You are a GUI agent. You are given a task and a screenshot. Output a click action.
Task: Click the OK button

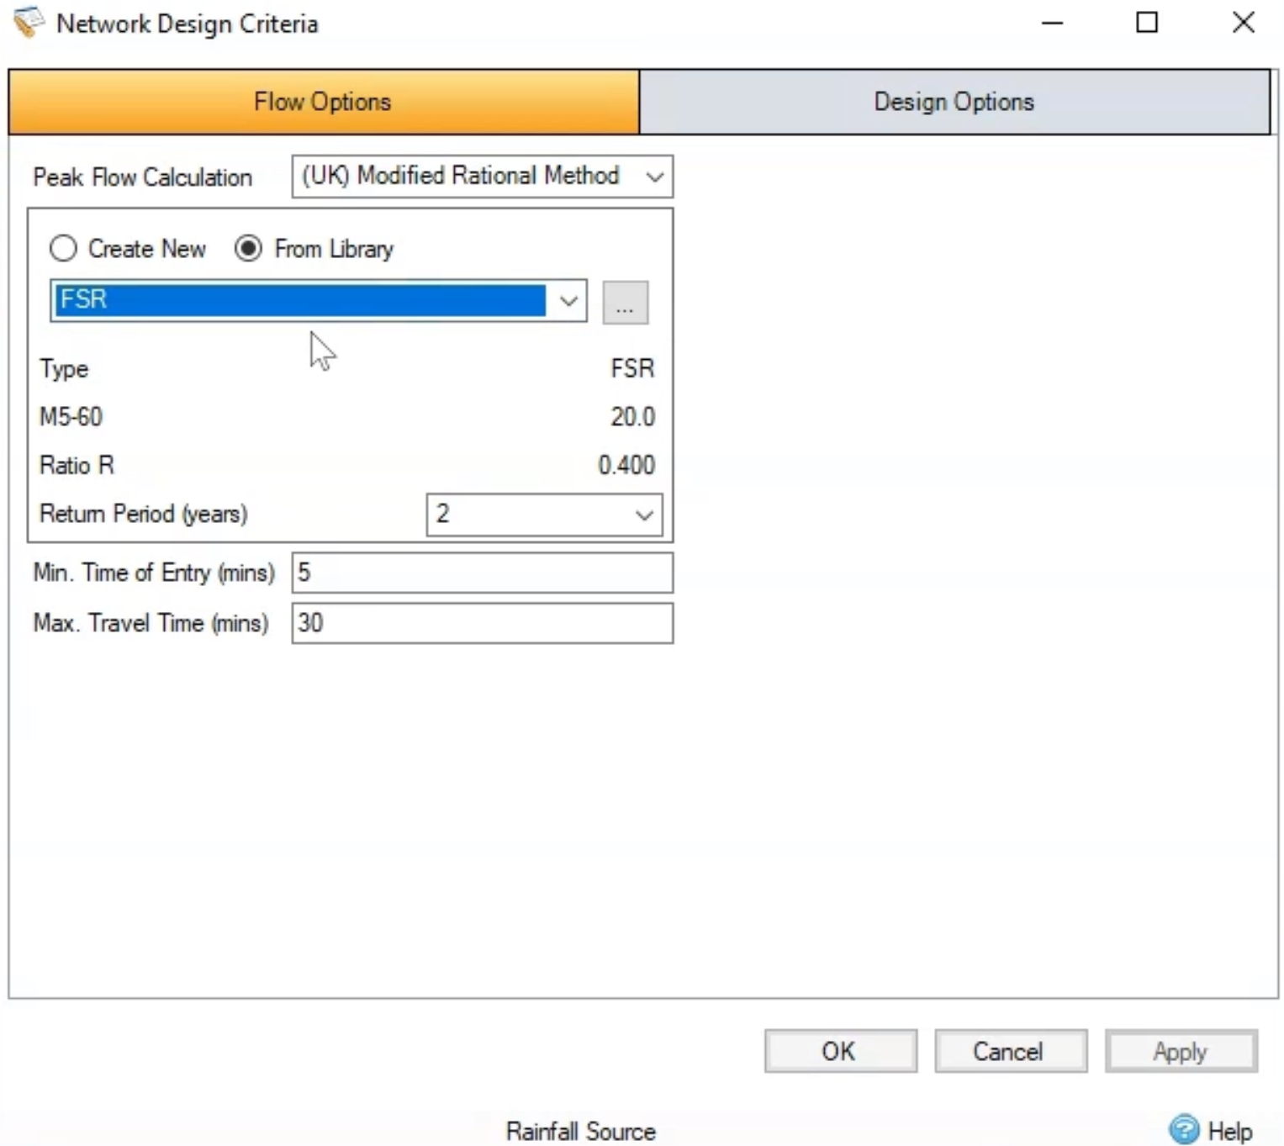pos(840,1051)
